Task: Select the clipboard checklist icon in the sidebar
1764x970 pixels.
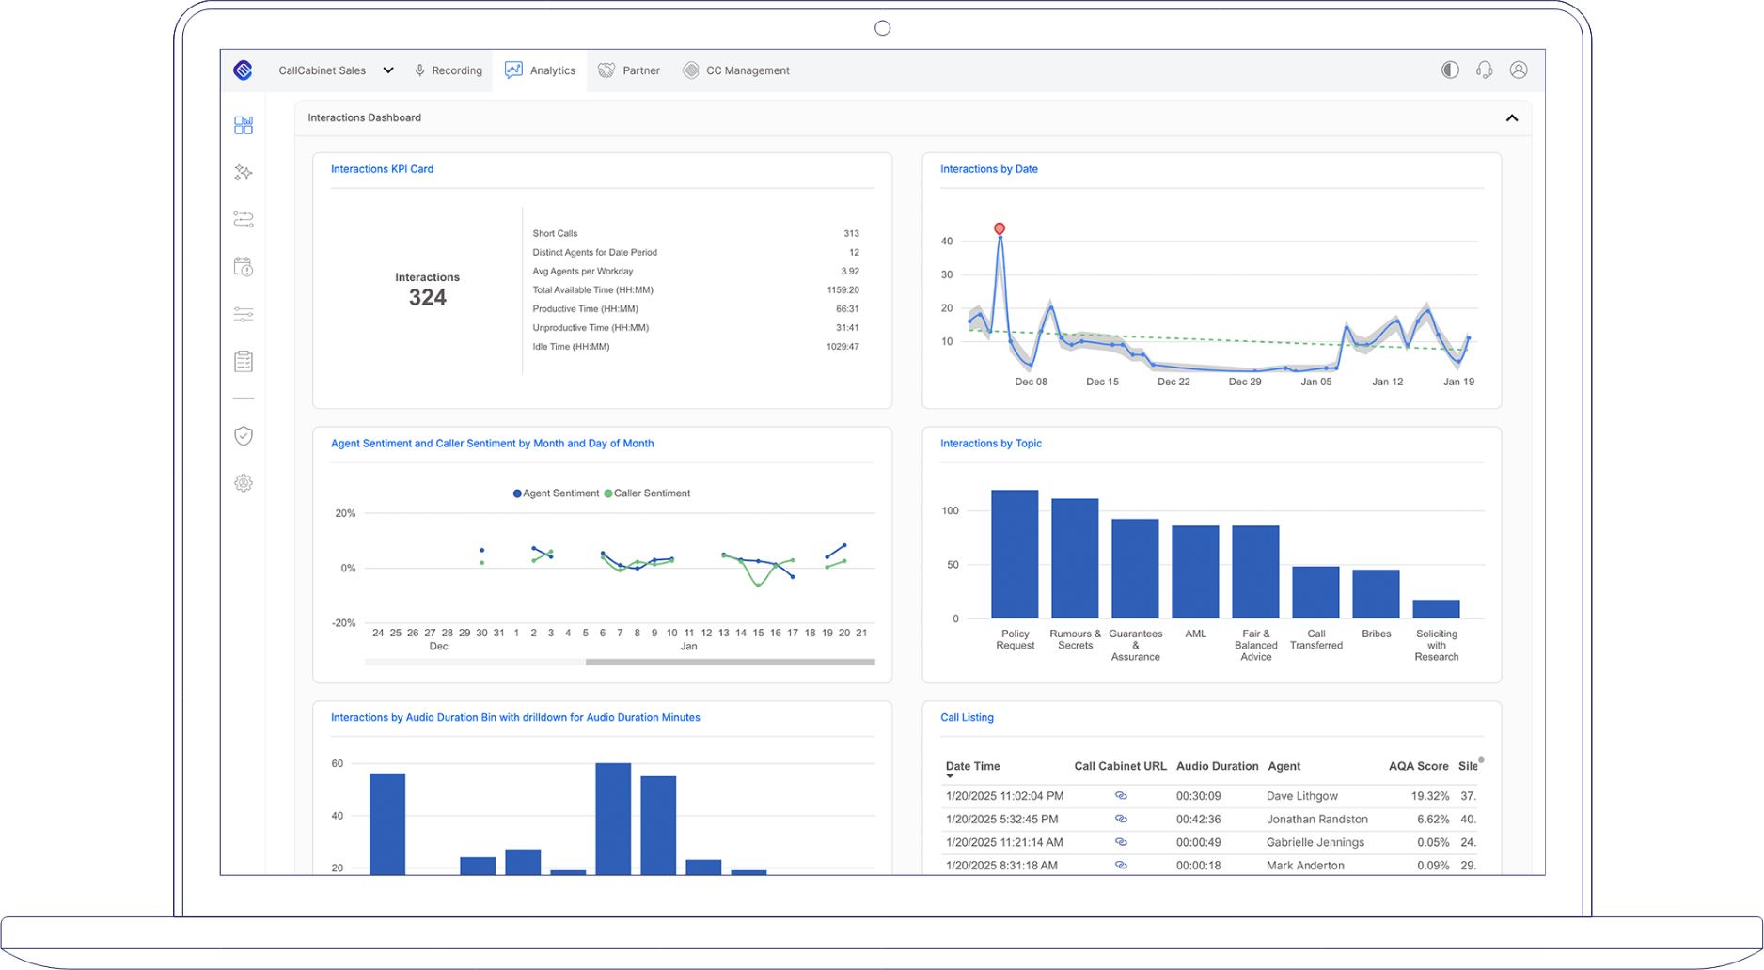Action: 243,360
